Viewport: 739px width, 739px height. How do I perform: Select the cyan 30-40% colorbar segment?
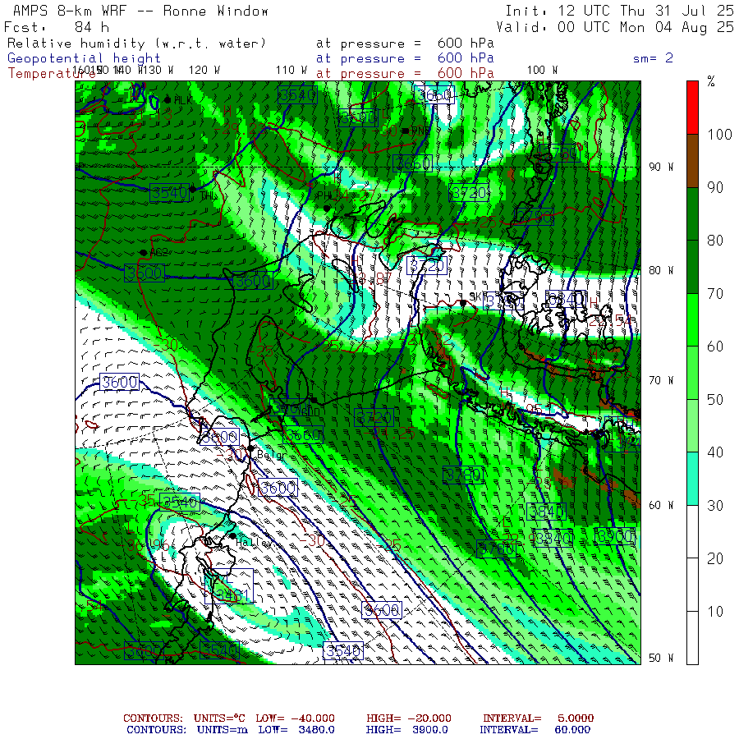tap(692, 479)
